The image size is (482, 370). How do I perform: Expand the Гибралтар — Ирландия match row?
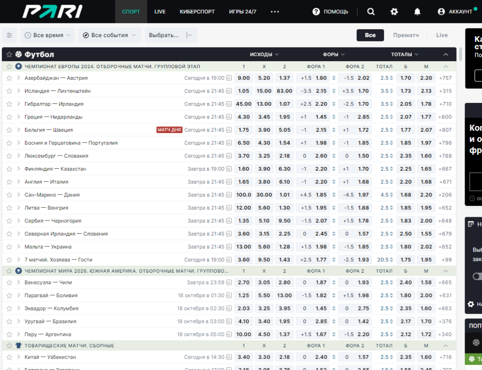click(19, 104)
